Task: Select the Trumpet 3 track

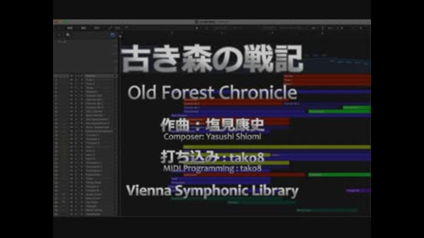Action: pos(85,143)
